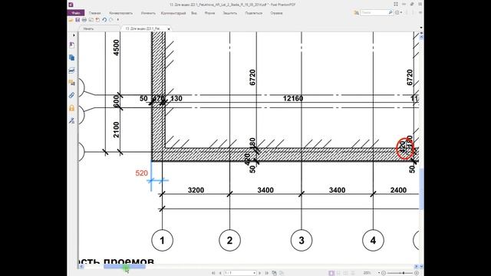The height and width of the screenshot is (276, 491).
Task: Click the magnifier search button
Action: pyautogui.click(x=390, y=12)
